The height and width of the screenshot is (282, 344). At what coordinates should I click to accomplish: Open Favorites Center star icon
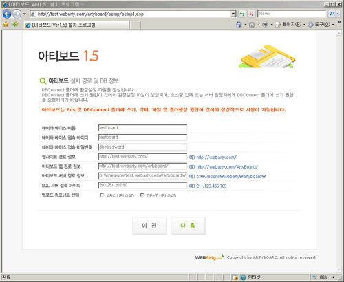(x=6, y=24)
